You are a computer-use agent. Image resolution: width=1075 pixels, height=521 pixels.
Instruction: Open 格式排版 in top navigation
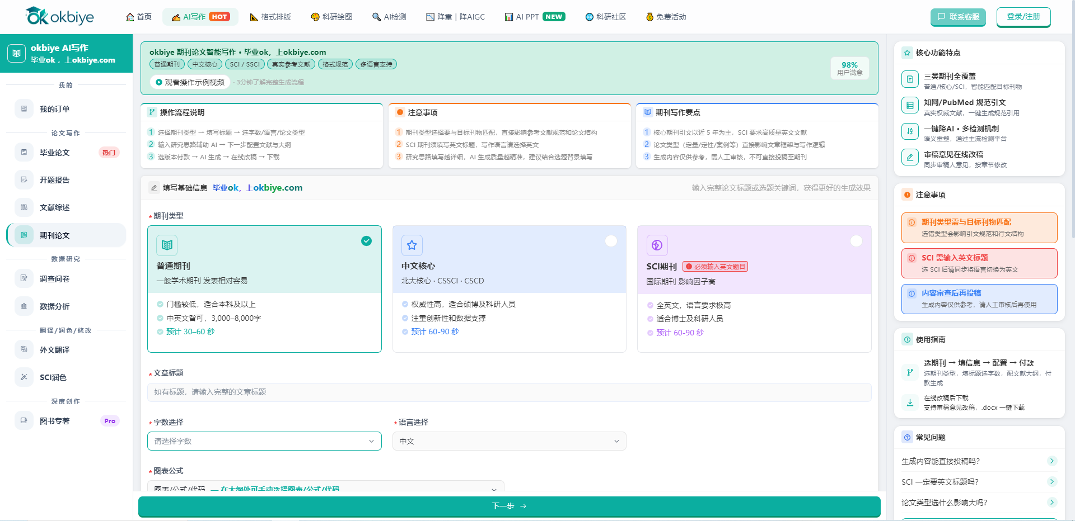tap(270, 17)
